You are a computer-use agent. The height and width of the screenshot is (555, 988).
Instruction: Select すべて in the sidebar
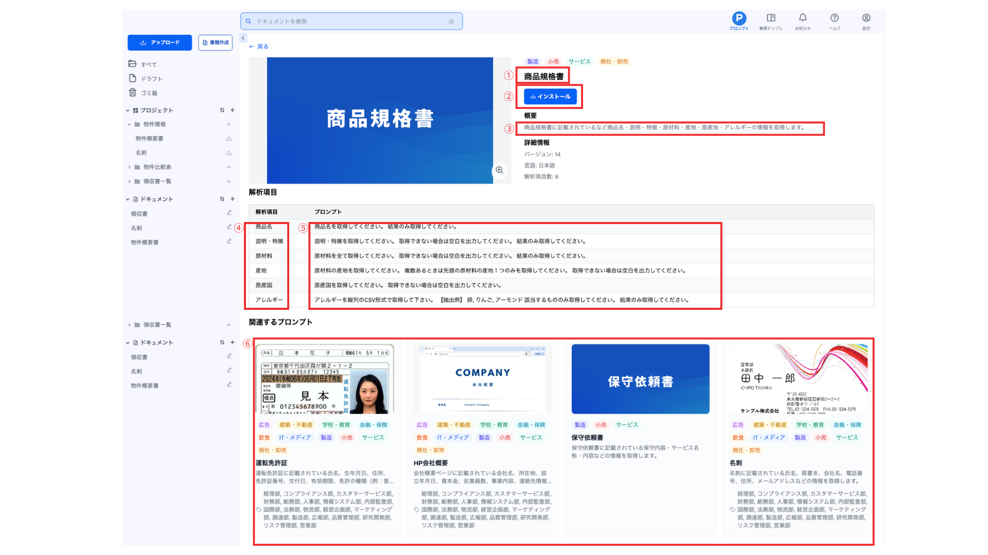(149, 64)
